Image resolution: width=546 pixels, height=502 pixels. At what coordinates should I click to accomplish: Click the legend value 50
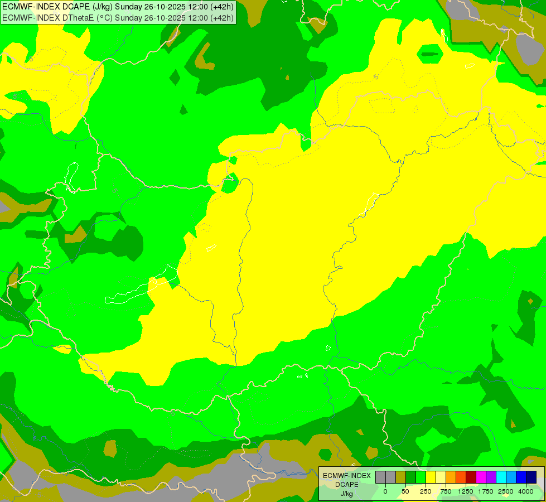tap(405, 491)
